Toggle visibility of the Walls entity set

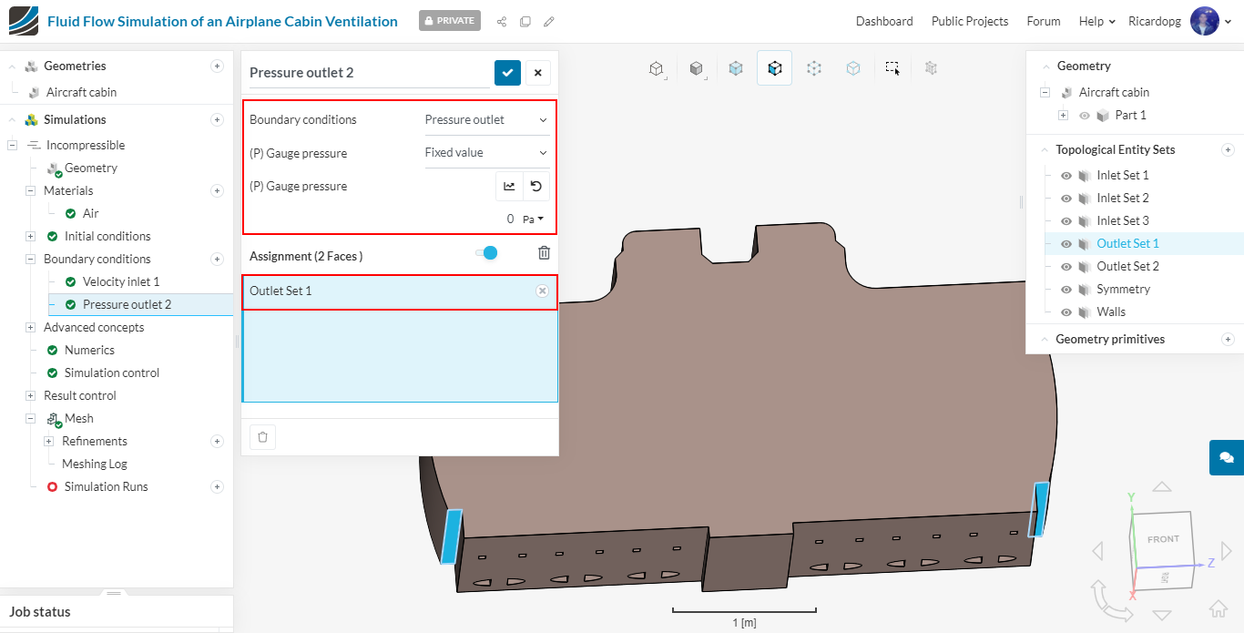pos(1066,312)
